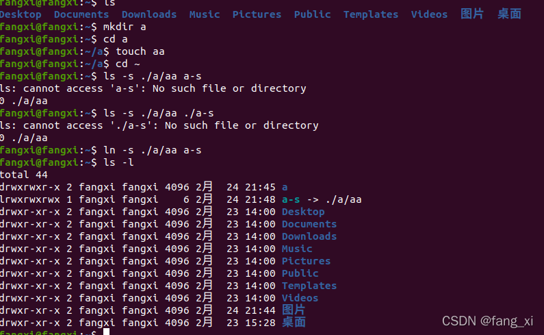
Task: Click '图片' in the ls -l listing
Action: pos(294,310)
